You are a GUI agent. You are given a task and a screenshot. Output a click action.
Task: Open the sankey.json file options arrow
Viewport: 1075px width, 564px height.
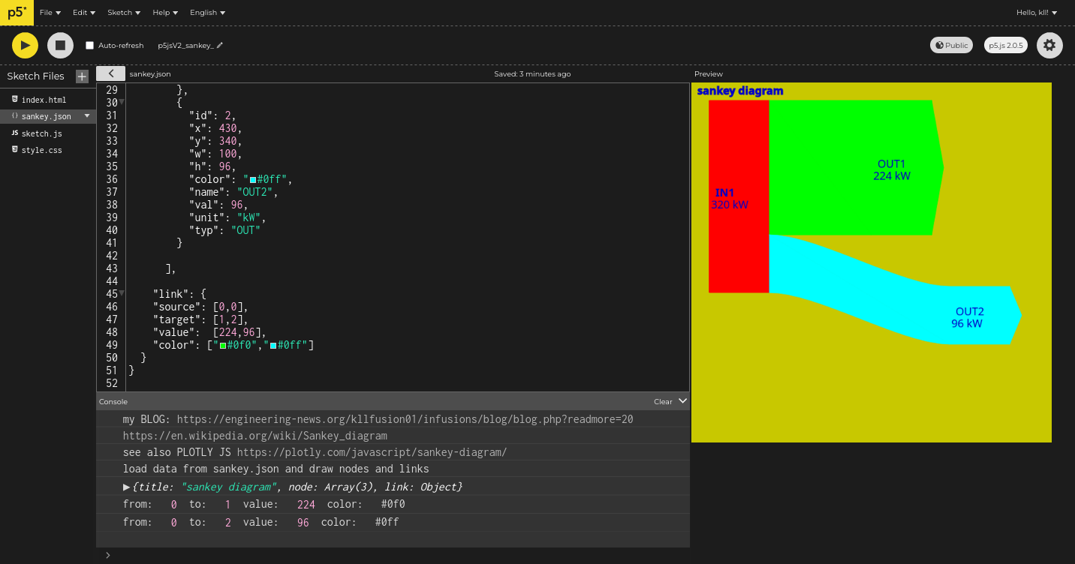pos(87,116)
